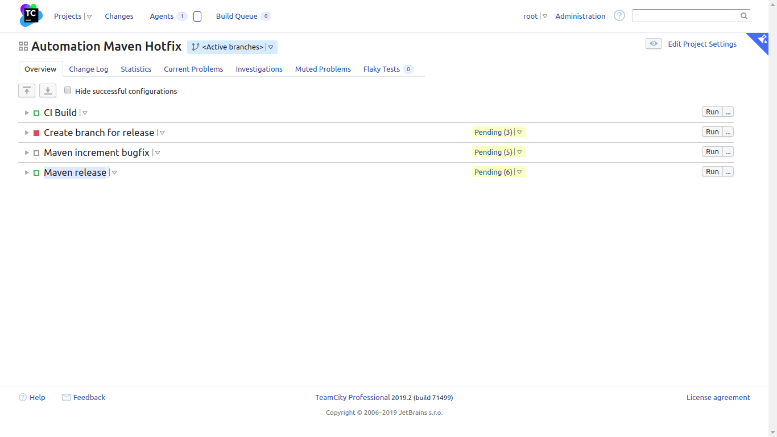Click the gray status icon for Maven increment bugfix
This screenshot has width=777, height=437.
tap(36, 153)
